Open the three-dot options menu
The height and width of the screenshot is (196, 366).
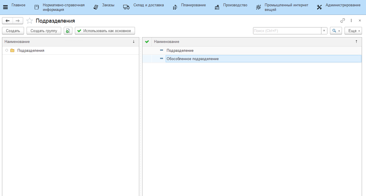(351, 21)
